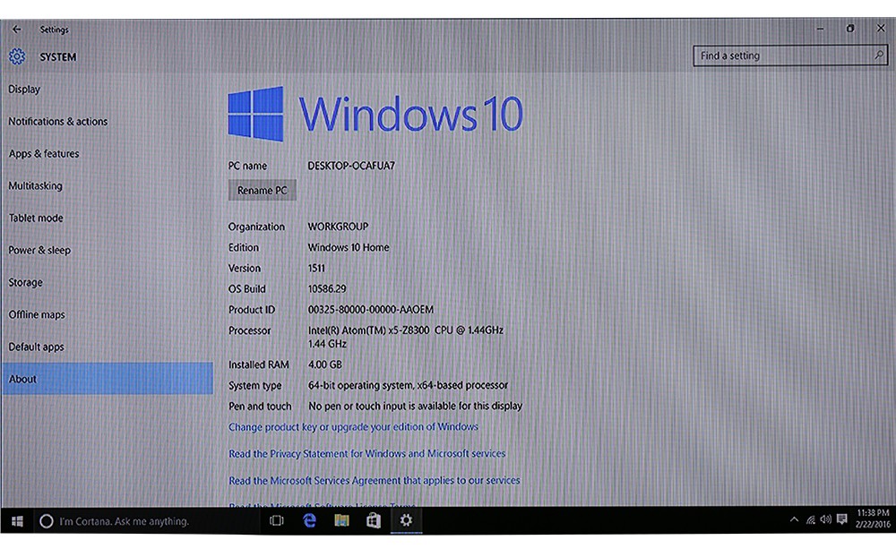Select Display in the sidebar

point(24,90)
